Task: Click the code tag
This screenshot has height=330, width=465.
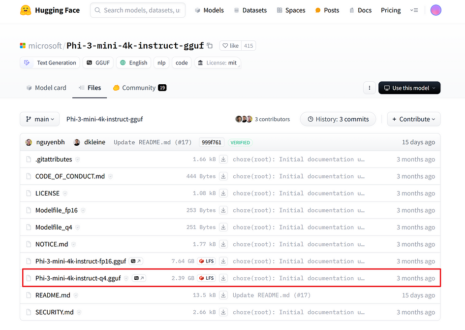Action: [x=182, y=63]
